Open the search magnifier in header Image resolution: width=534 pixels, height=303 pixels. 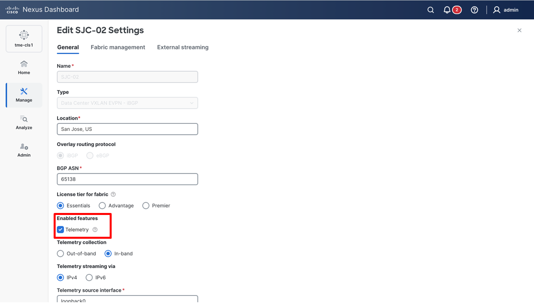tap(431, 10)
